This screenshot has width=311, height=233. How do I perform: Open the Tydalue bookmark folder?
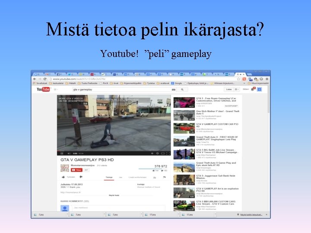(149, 83)
